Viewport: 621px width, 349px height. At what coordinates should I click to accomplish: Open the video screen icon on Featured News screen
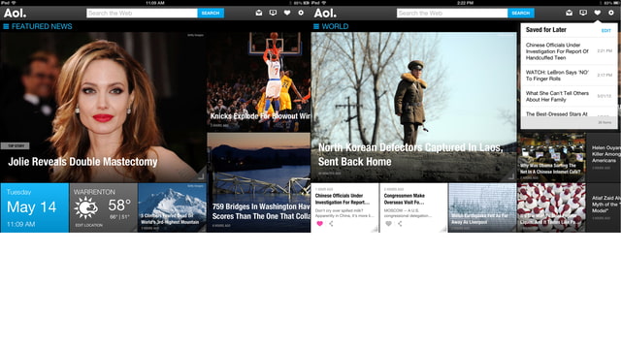[273, 13]
